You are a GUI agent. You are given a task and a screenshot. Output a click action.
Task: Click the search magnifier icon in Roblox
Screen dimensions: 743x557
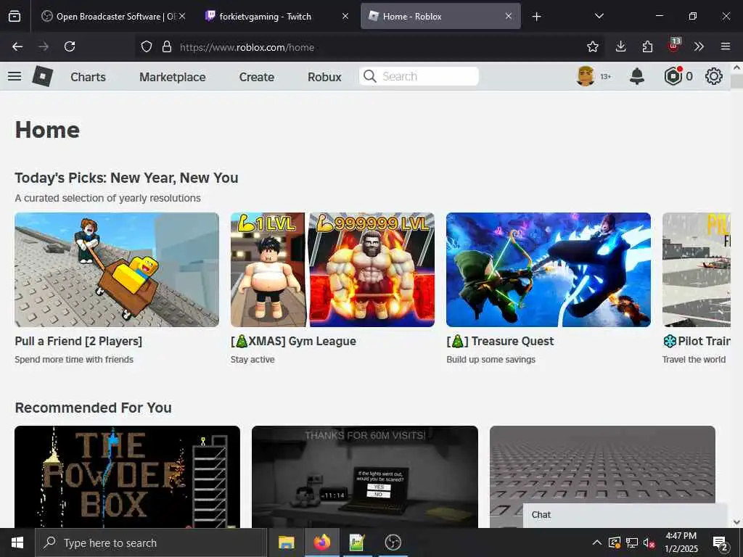370,76
